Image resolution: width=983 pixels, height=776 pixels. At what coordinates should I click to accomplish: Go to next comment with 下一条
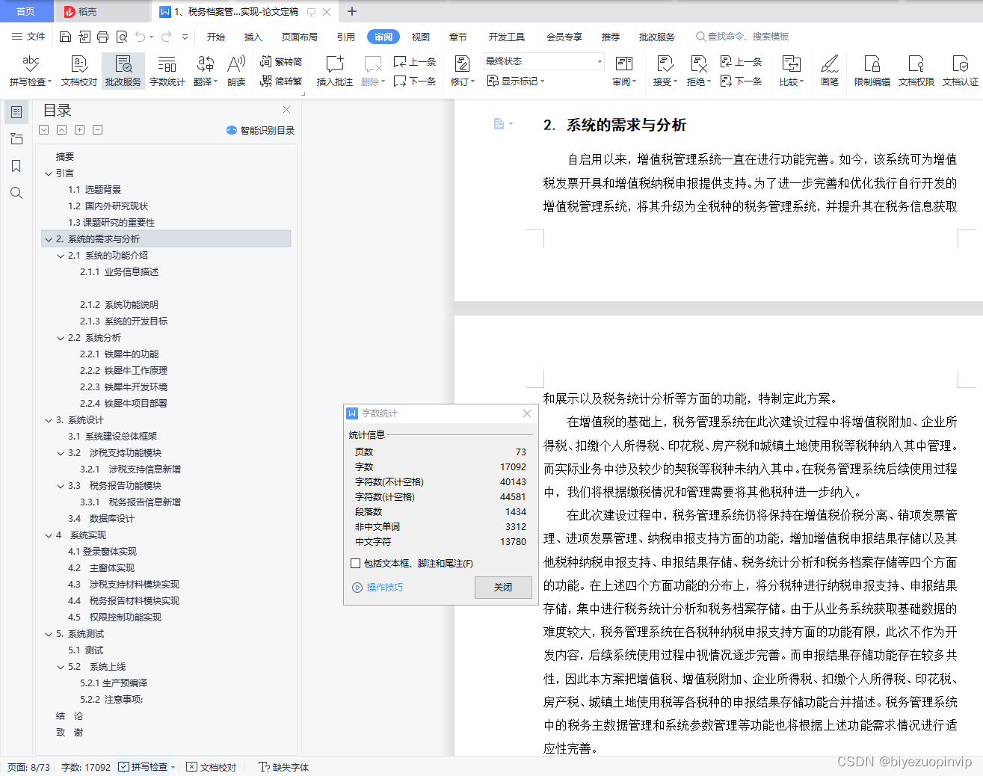coord(415,81)
